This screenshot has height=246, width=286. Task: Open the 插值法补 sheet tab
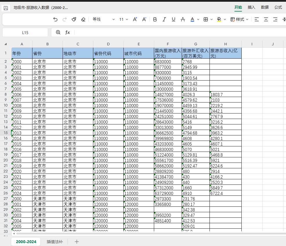(x=54, y=242)
